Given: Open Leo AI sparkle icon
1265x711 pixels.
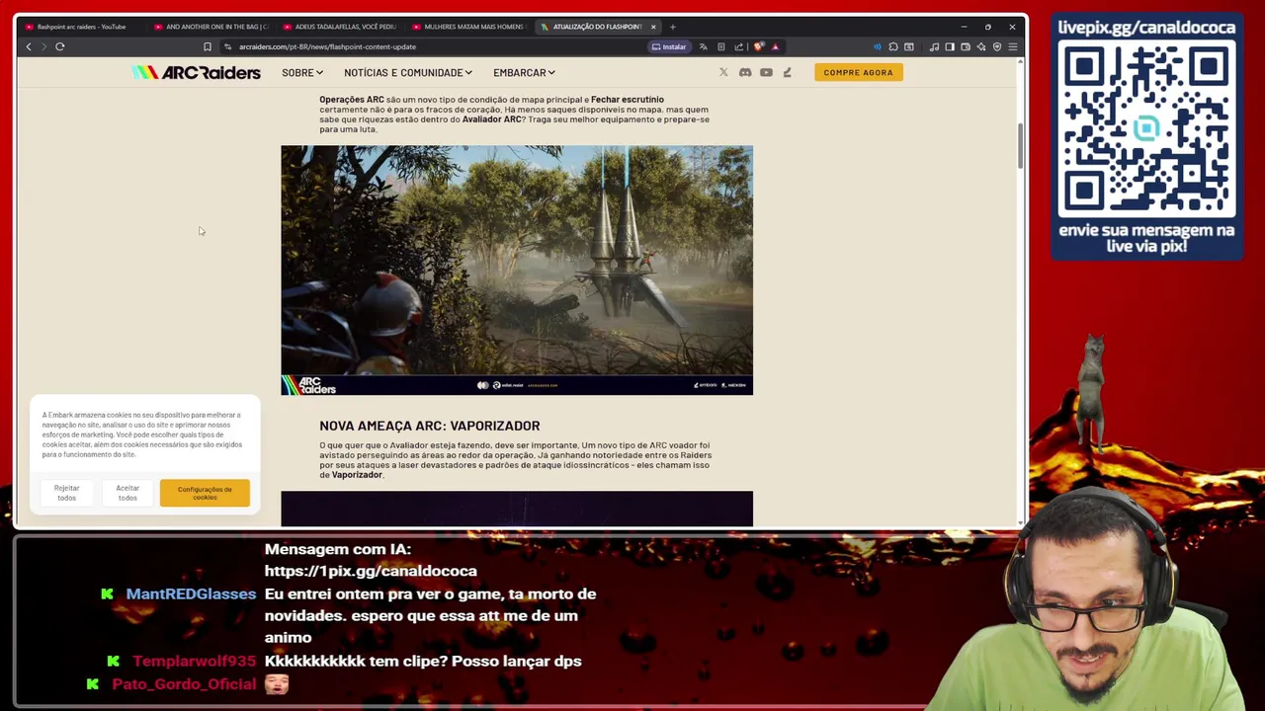Looking at the screenshot, I should pos(981,46).
